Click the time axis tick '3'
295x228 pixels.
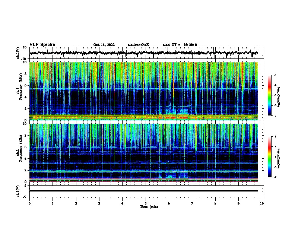[99, 203]
